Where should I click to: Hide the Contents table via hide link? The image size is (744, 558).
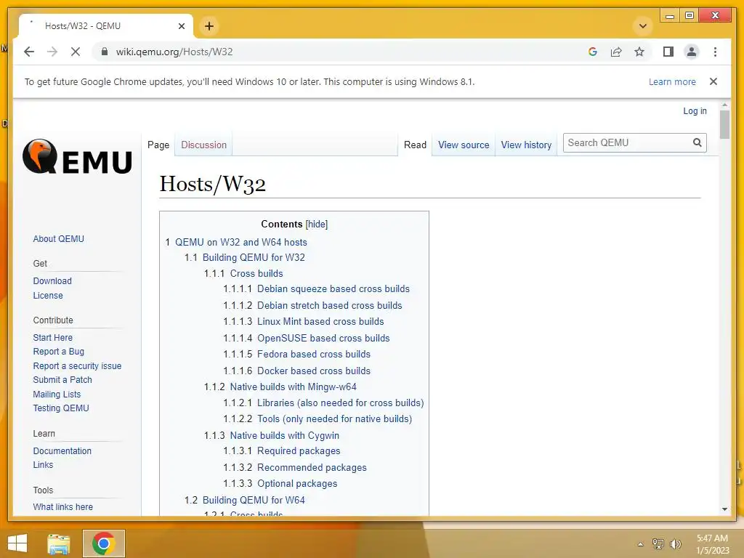coord(317,224)
